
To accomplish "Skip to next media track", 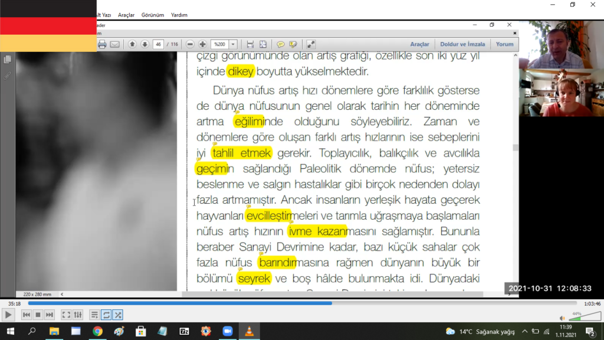I will pyautogui.click(x=50, y=315).
